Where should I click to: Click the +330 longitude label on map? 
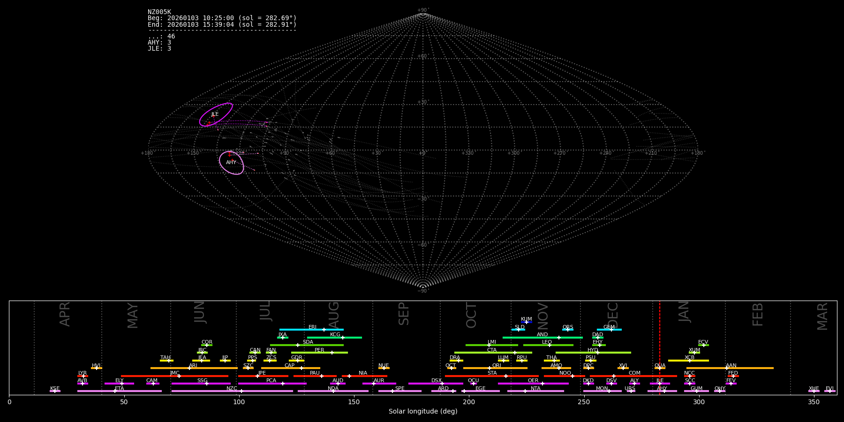click(467, 153)
